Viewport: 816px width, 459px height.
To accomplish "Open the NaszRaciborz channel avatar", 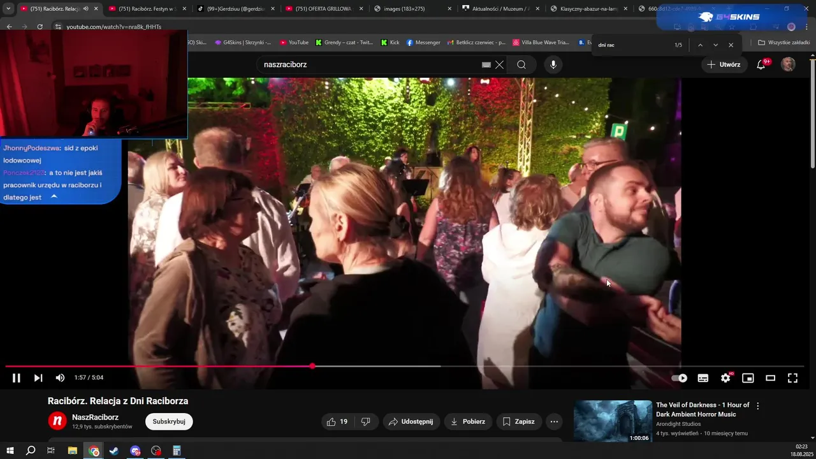I will (x=57, y=421).
